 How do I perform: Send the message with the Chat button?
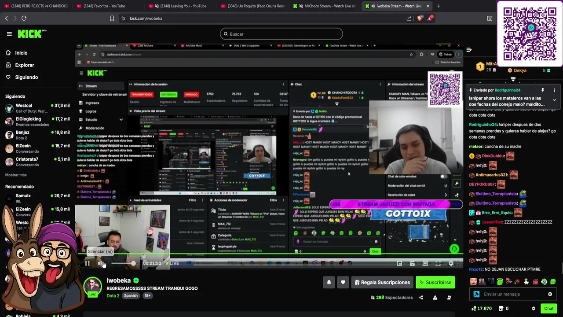[x=548, y=309]
